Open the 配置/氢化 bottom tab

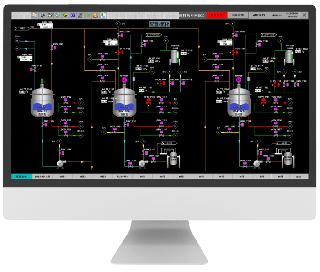coord(21,176)
